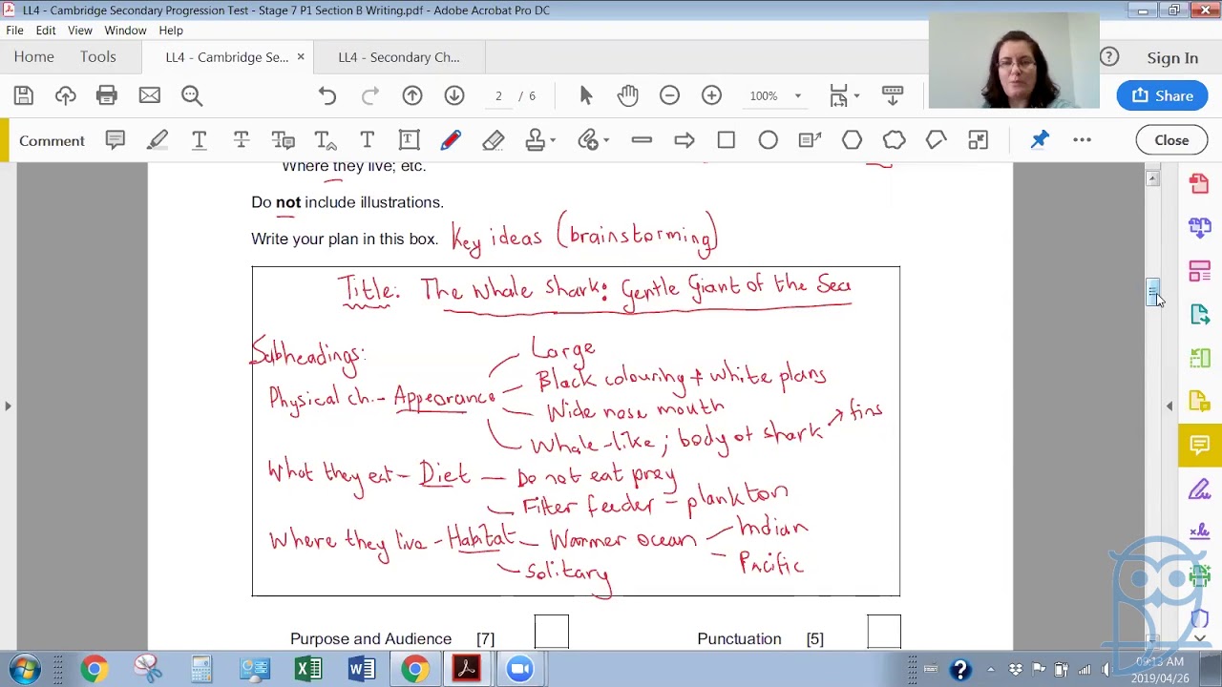Open Excel from the taskbar
The width and height of the screenshot is (1222, 687).
coord(307,669)
